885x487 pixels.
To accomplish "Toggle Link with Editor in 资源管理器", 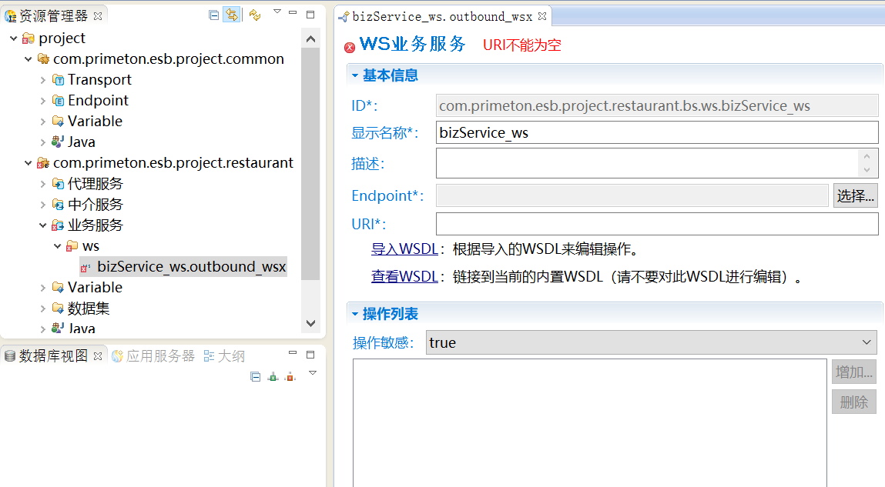I will coord(231,15).
